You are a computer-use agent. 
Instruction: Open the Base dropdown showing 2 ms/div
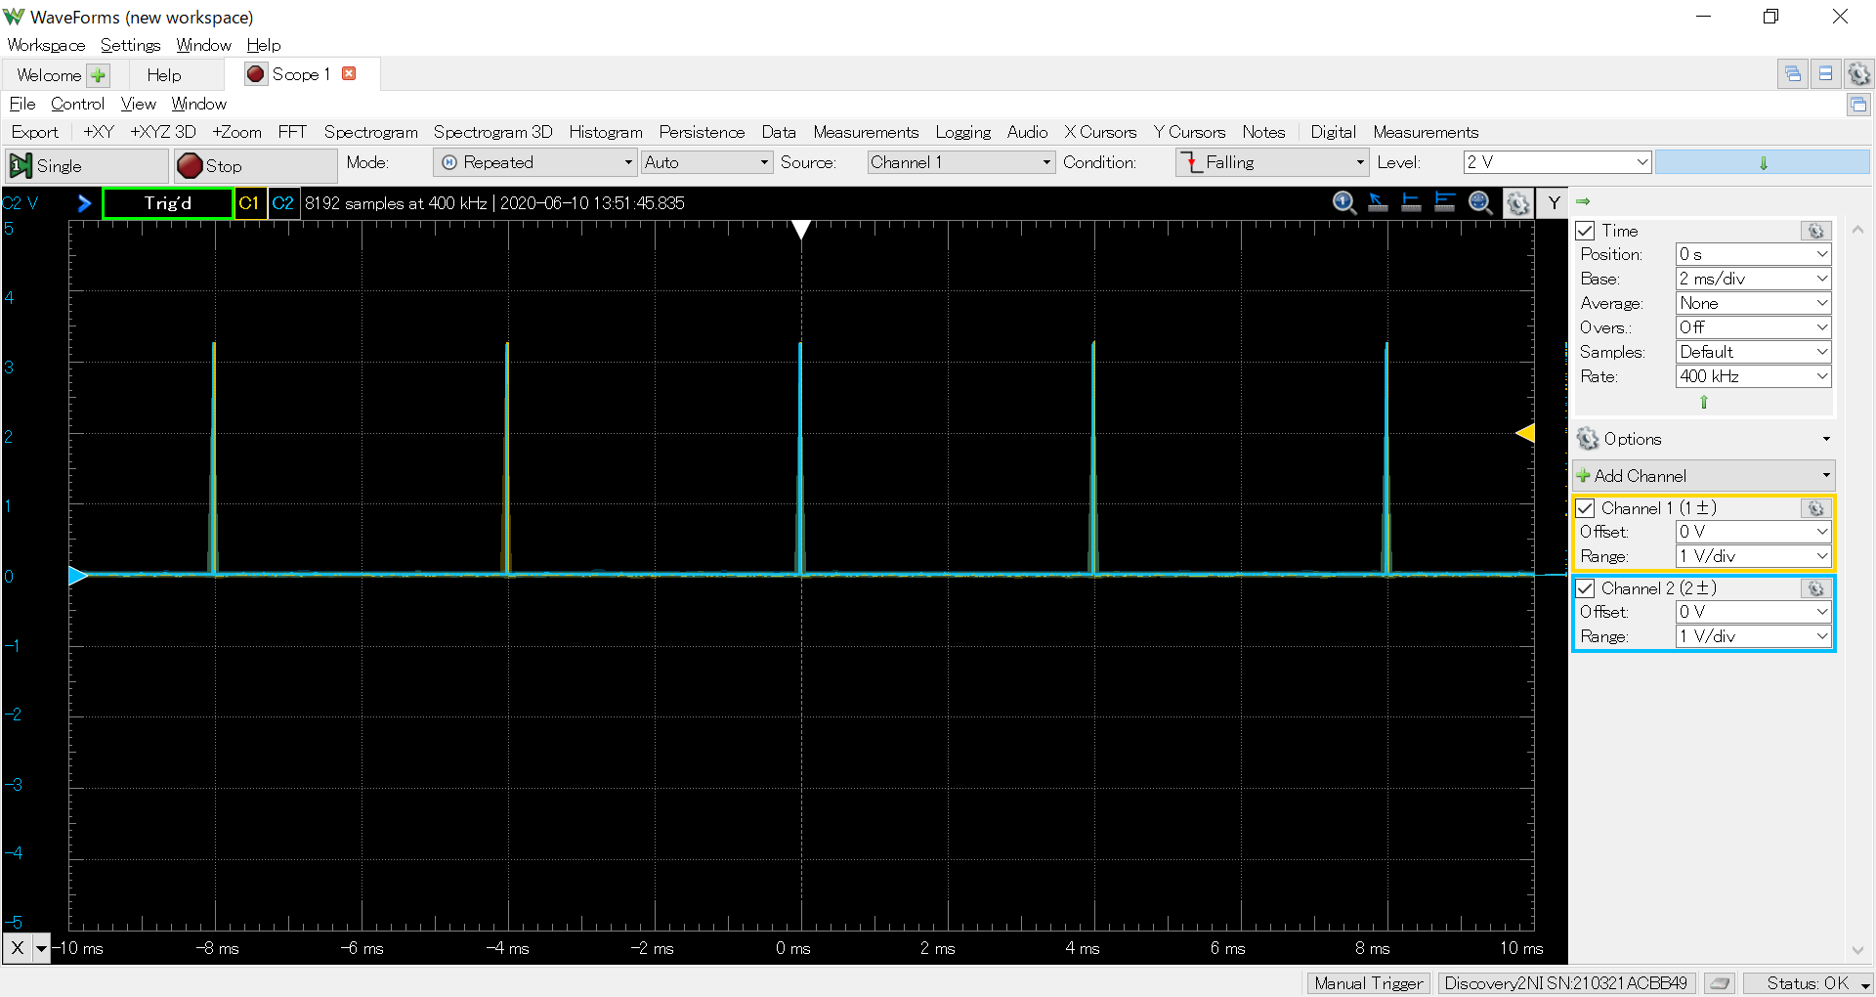point(1753,279)
